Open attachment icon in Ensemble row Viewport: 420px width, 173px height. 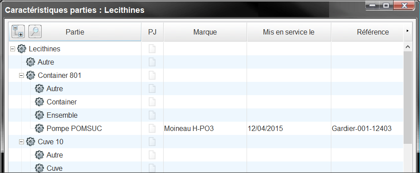[152, 115]
